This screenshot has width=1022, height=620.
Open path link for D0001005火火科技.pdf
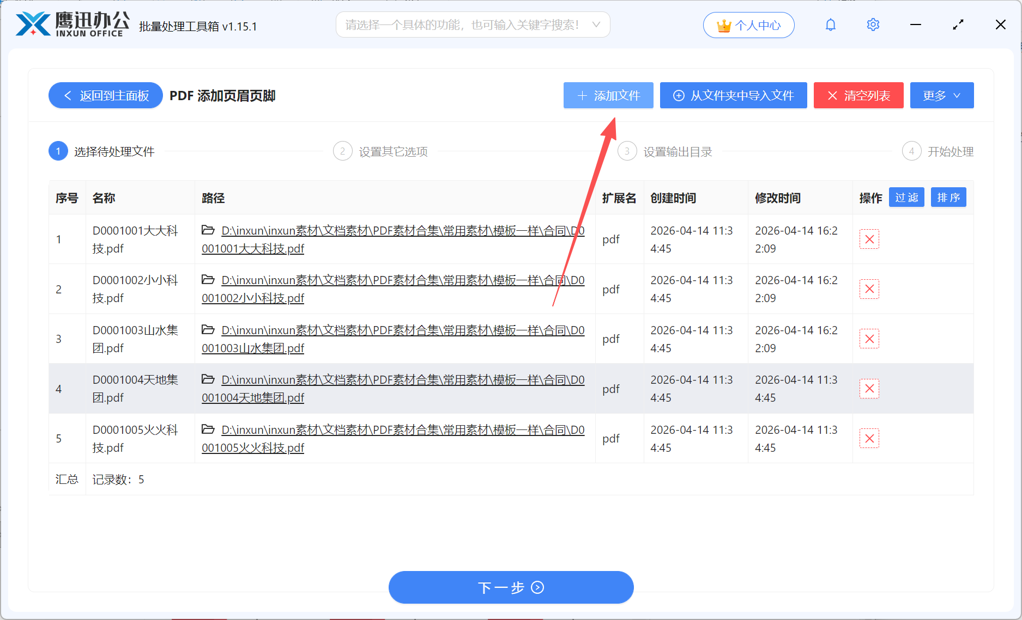[x=393, y=439]
